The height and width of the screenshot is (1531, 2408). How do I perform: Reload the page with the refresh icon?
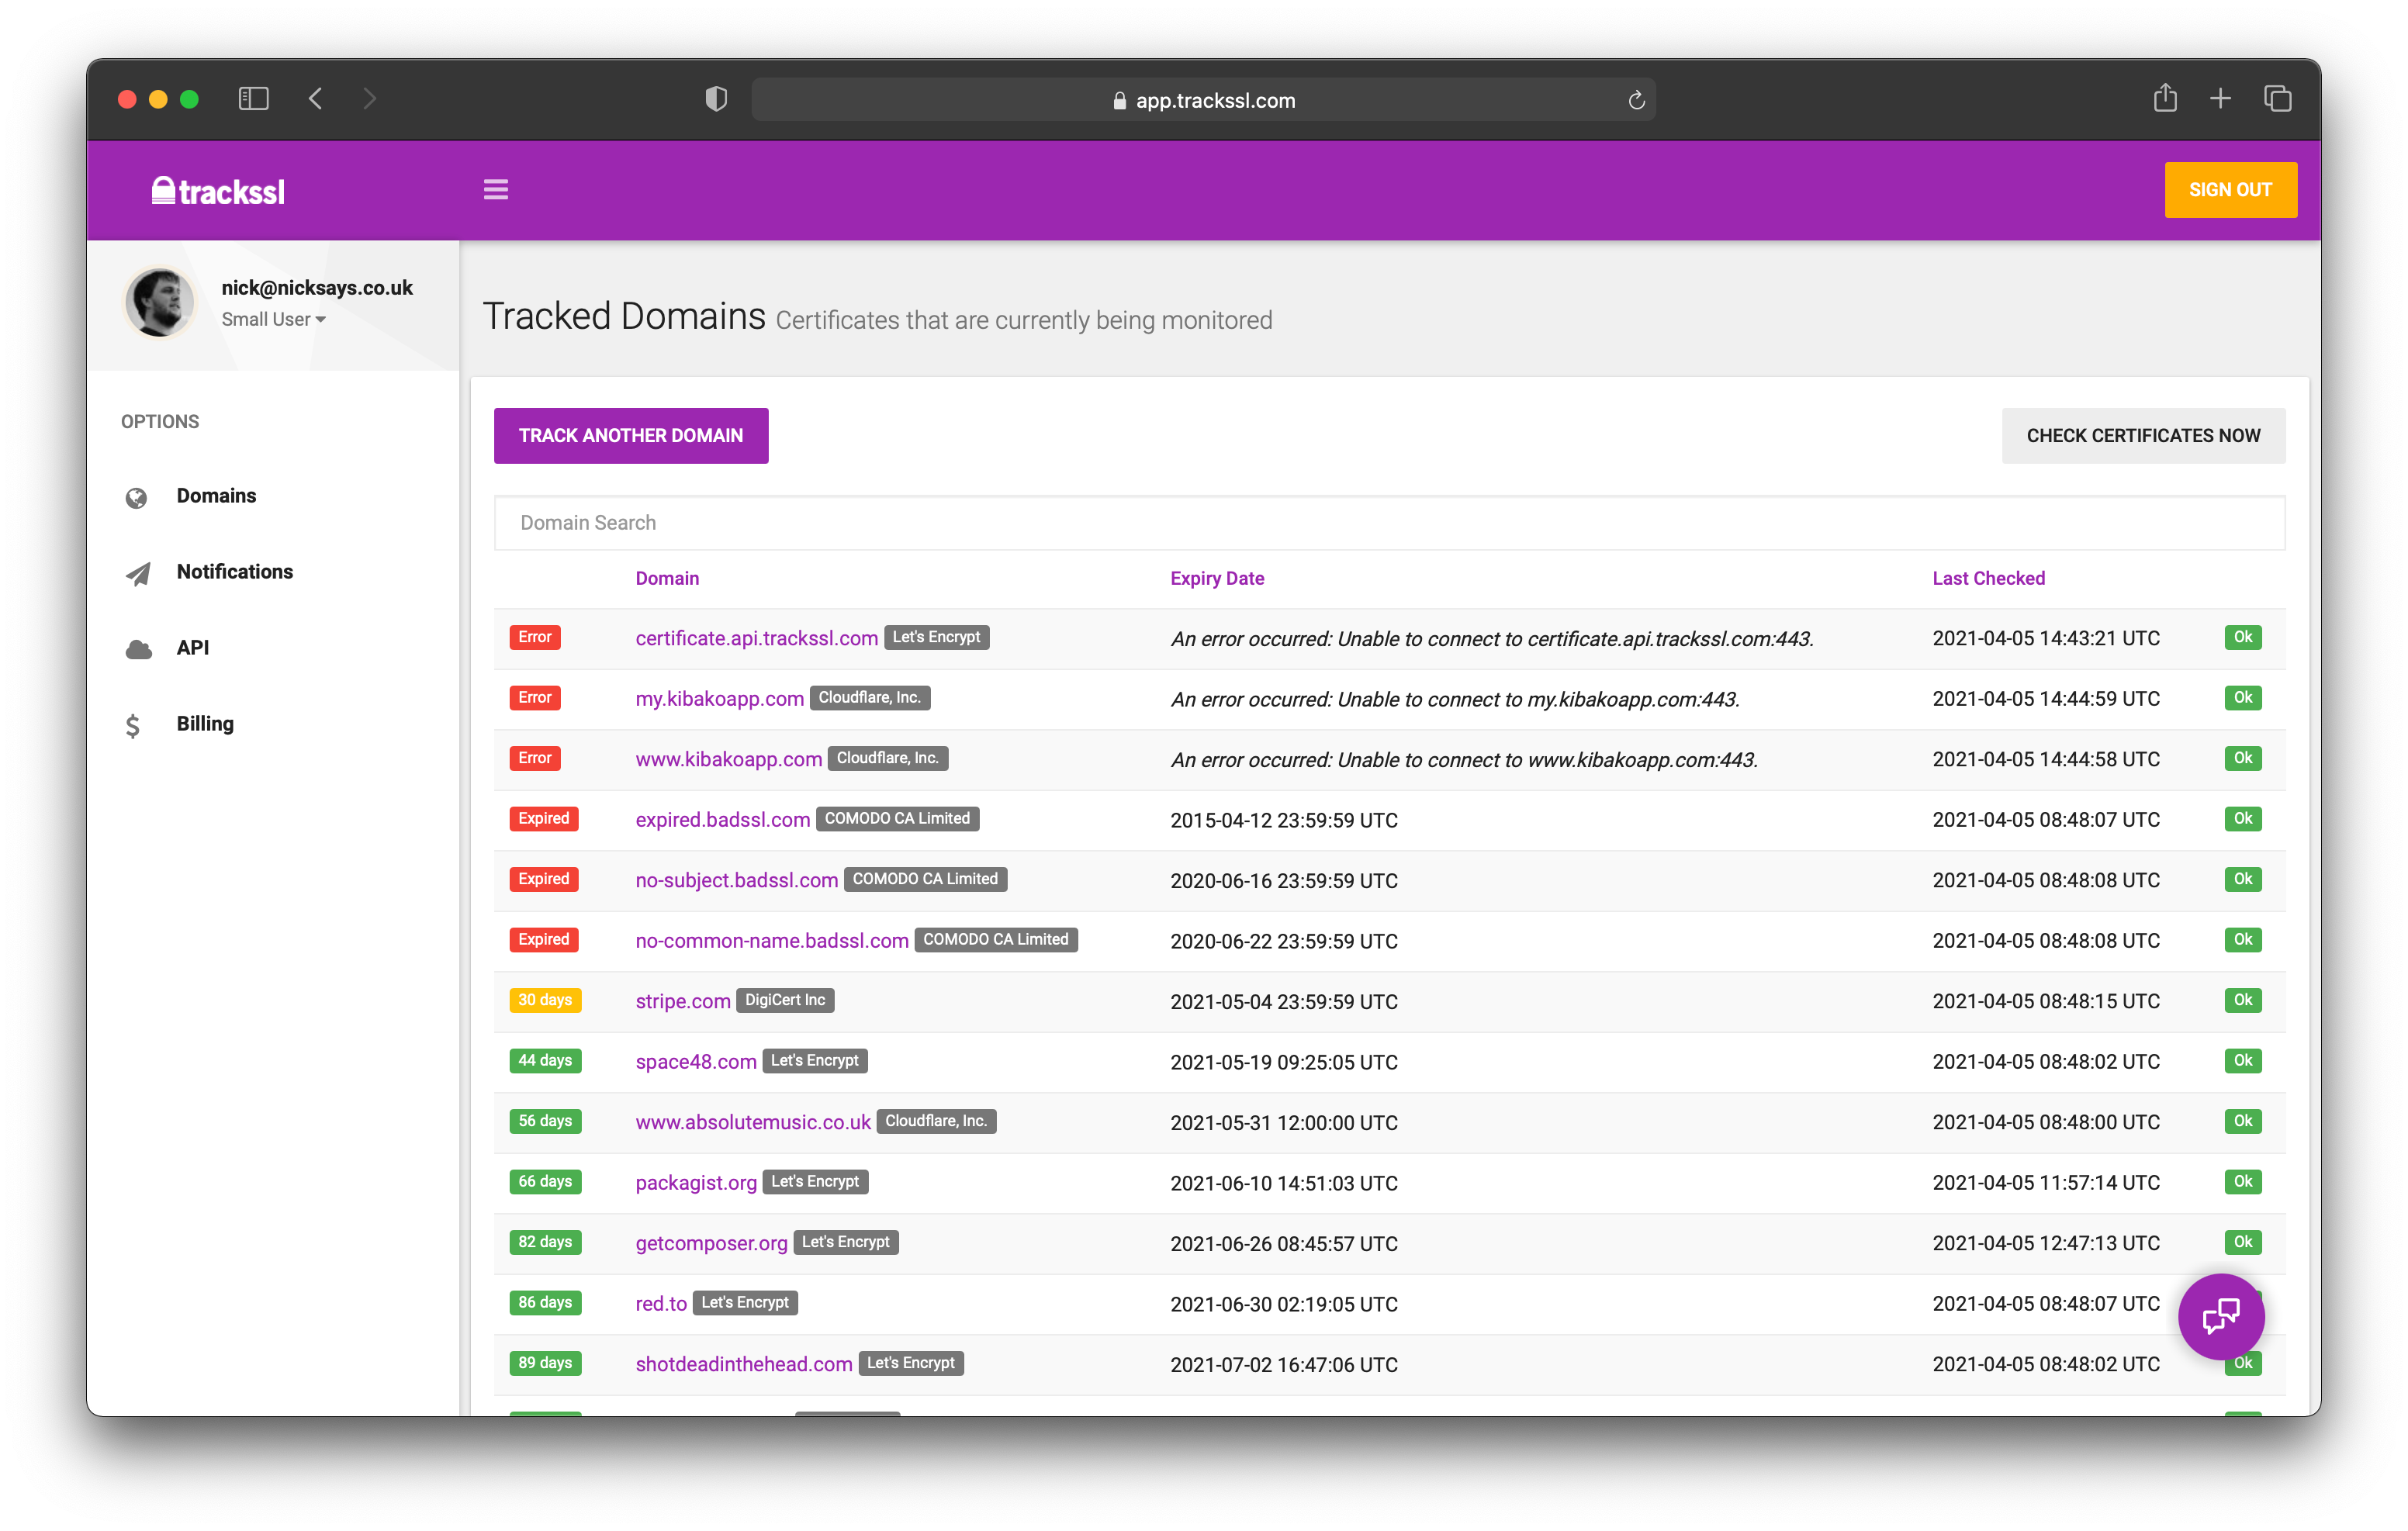[x=1636, y=100]
